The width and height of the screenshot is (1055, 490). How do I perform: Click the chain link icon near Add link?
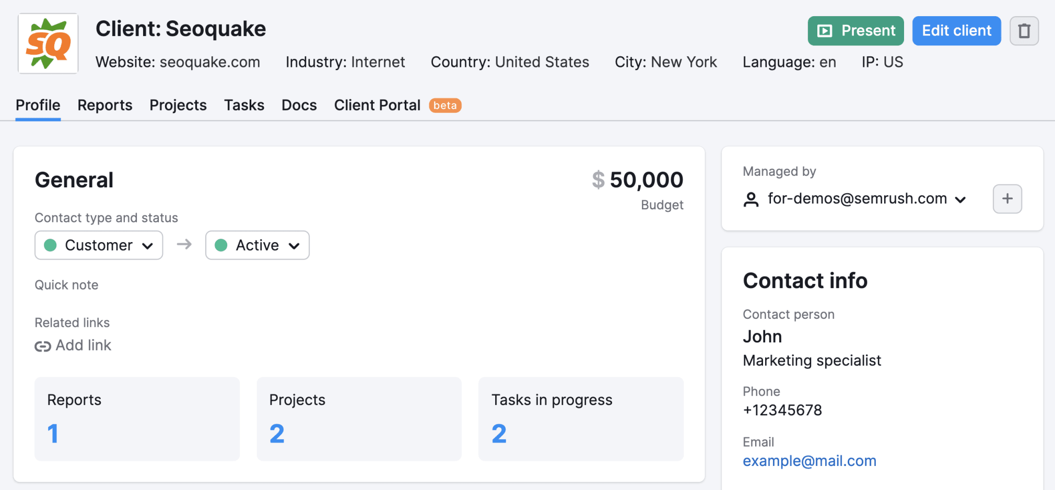42,346
